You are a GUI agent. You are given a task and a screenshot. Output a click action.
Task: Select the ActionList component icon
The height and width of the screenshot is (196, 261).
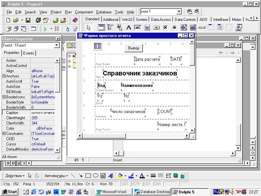238,27
